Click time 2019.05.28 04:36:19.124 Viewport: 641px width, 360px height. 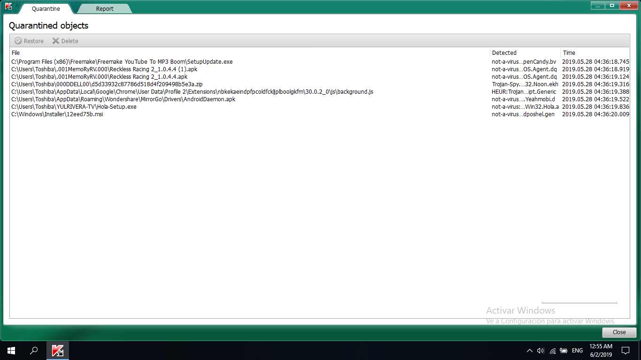[595, 77]
